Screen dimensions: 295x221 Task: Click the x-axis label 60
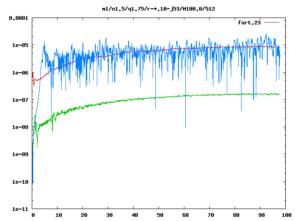coord(185,215)
